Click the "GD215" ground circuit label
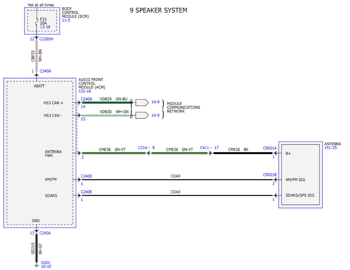 pos(33,248)
